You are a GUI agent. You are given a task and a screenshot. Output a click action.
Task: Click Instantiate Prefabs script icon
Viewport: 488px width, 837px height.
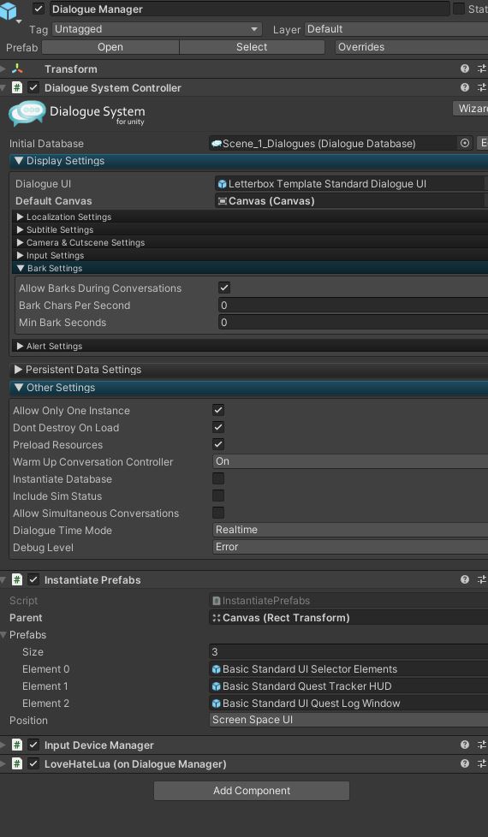[x=17, y=579]
